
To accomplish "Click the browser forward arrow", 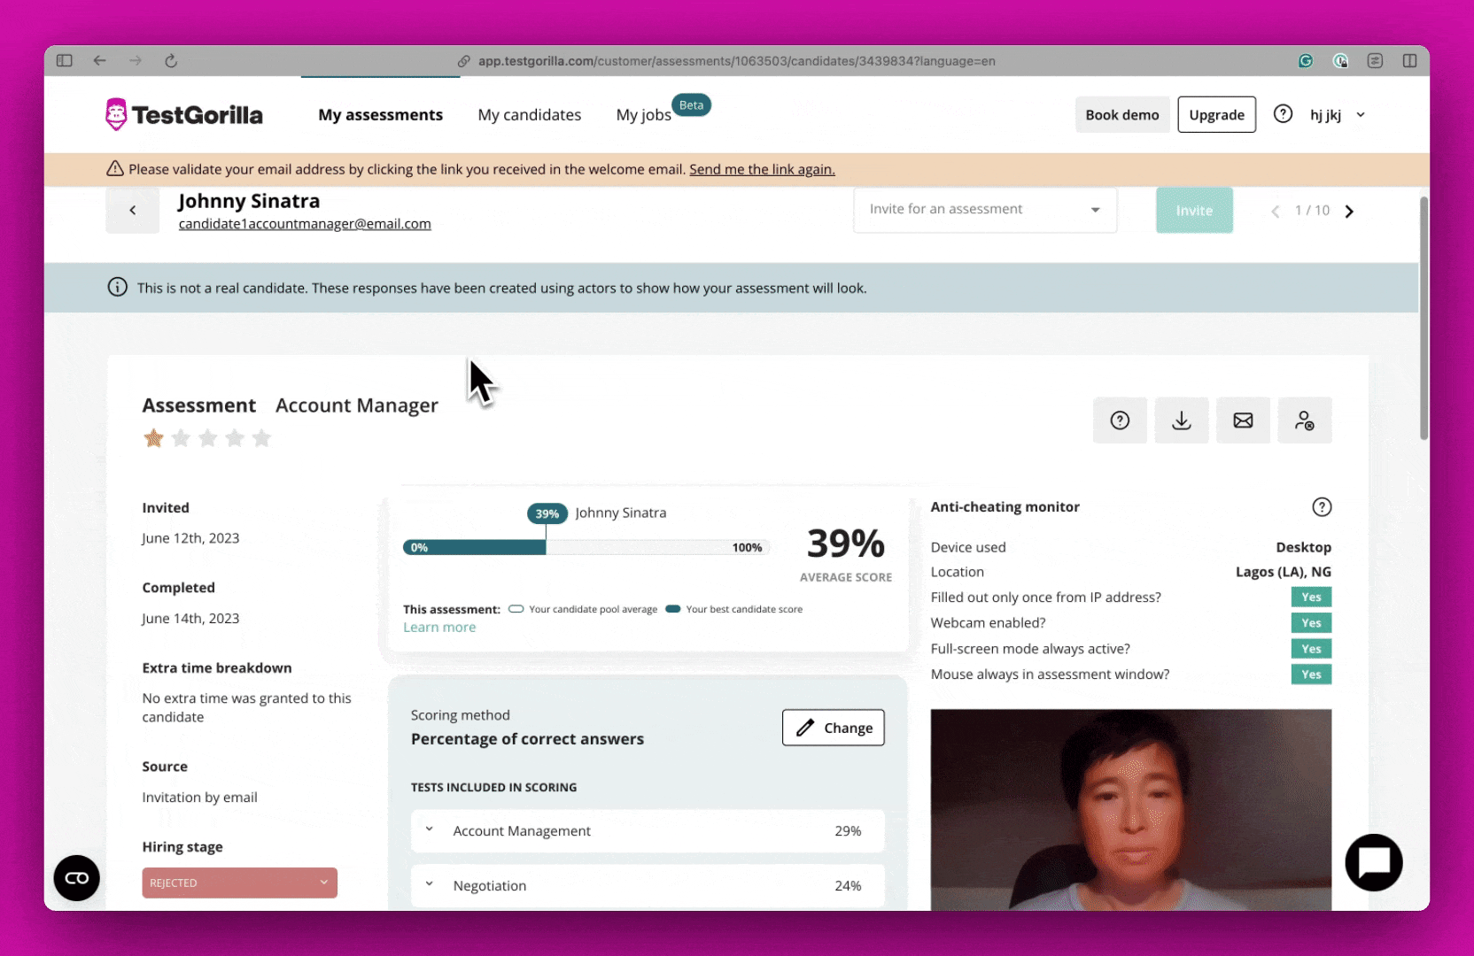I will tap(135, 61).
